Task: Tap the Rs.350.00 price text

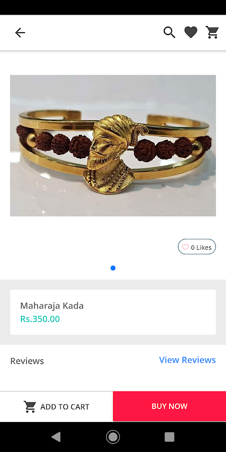Action: click(x=40, y=319)
